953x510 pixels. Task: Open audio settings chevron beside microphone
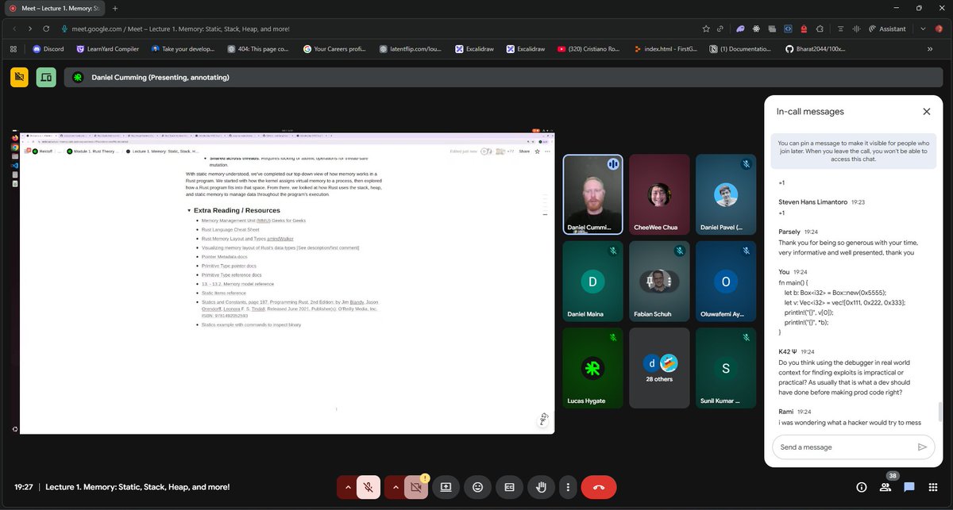(x=346, y=487)
